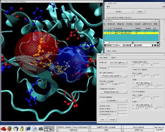
Task: Open the Help menu in VMD Main
Action: tap(156, 24)
